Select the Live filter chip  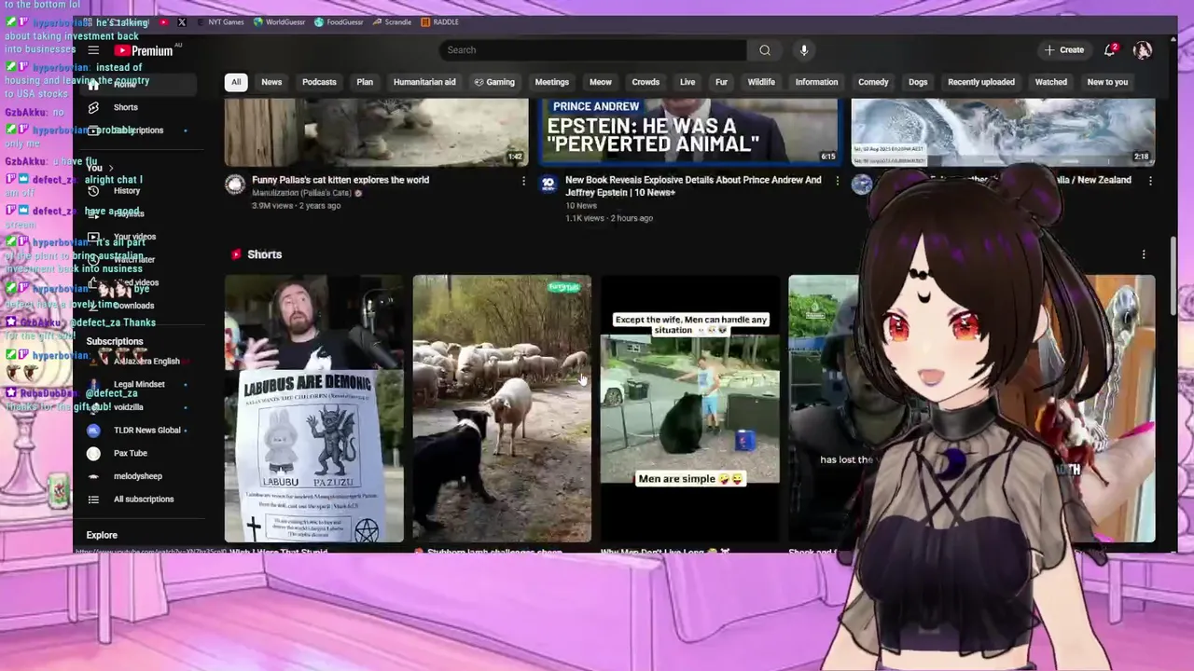[x=687, y=82]
